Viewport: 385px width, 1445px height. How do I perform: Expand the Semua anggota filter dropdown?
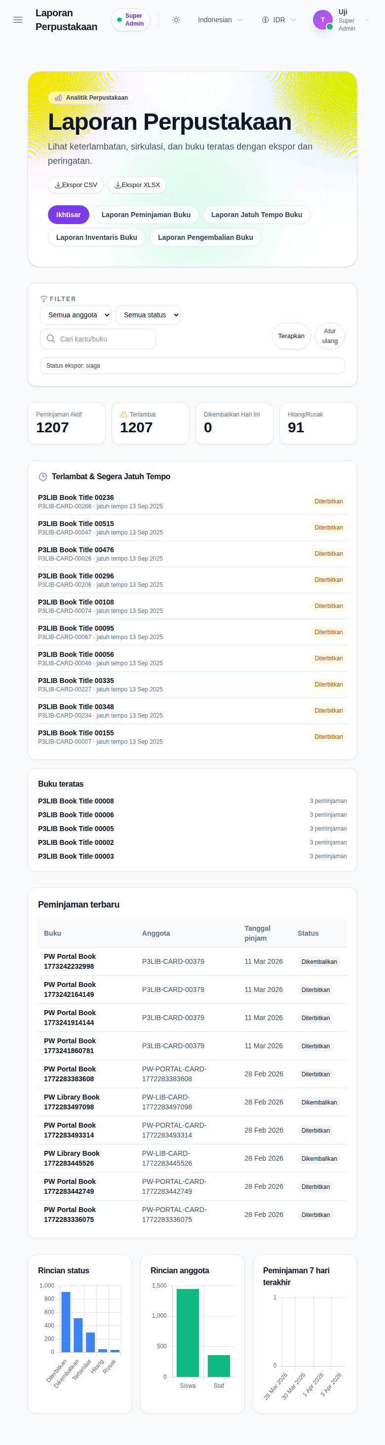pos(76,315)
